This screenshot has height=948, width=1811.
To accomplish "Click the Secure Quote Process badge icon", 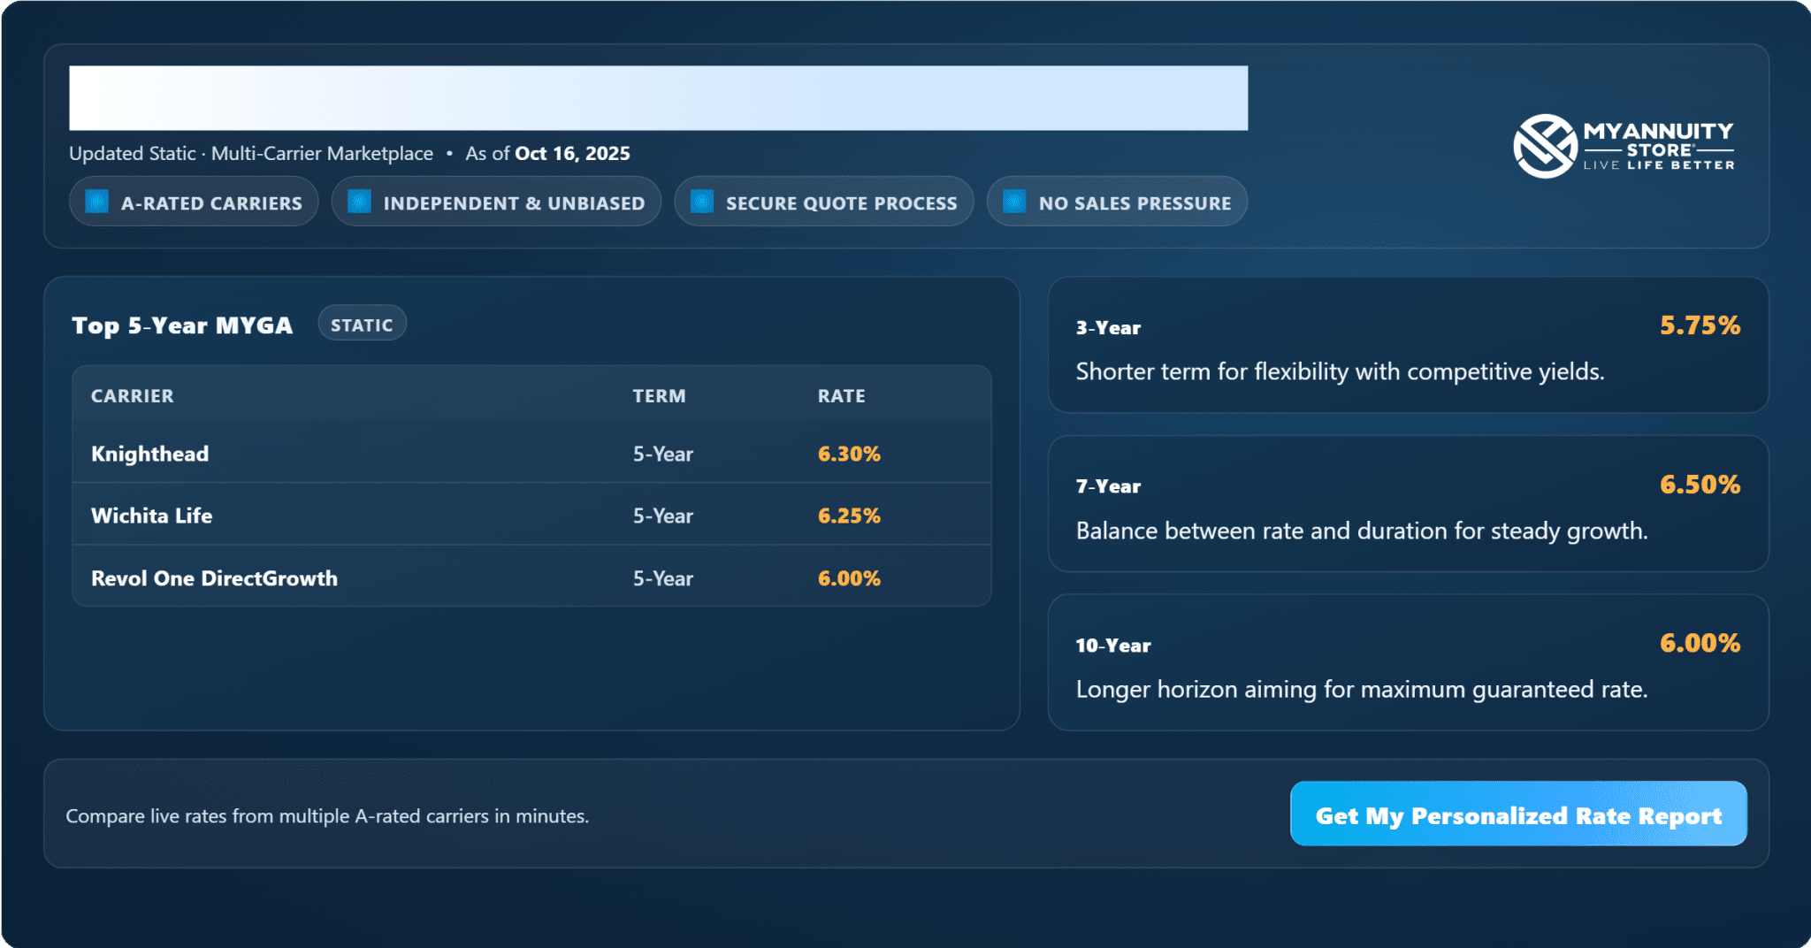I will pos(701,202).
